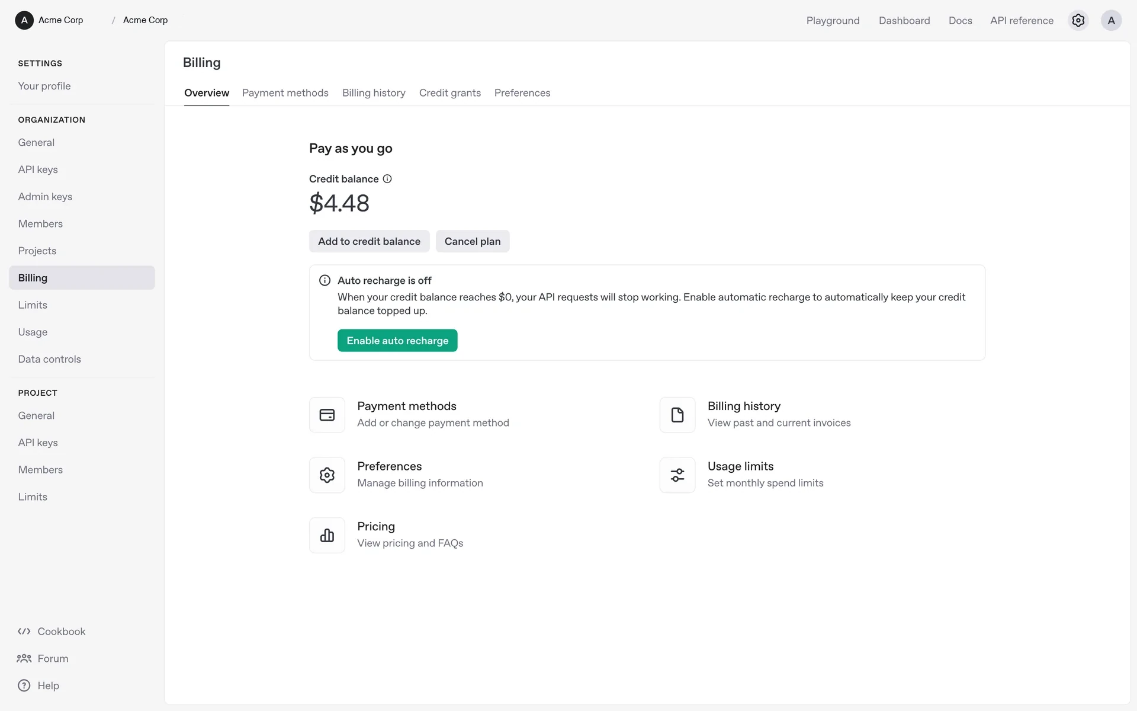
Task: Open Docs in top navigation
Action: point(961,20)
